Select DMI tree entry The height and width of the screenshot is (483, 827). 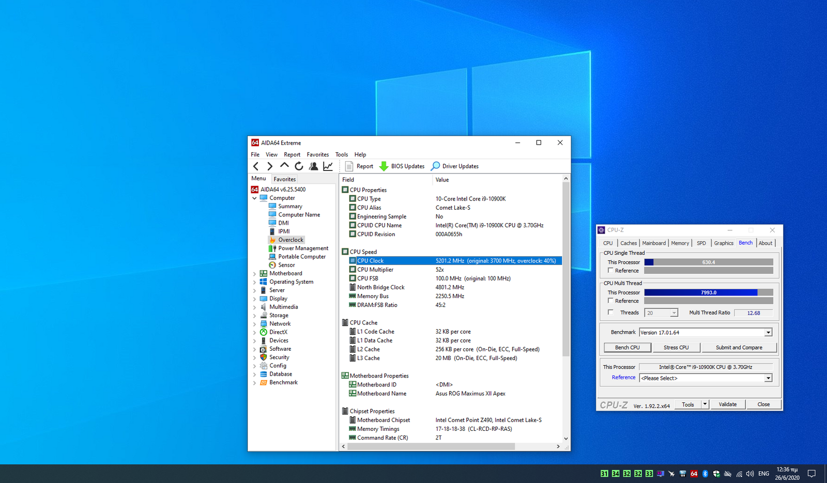tap(283, 223)
